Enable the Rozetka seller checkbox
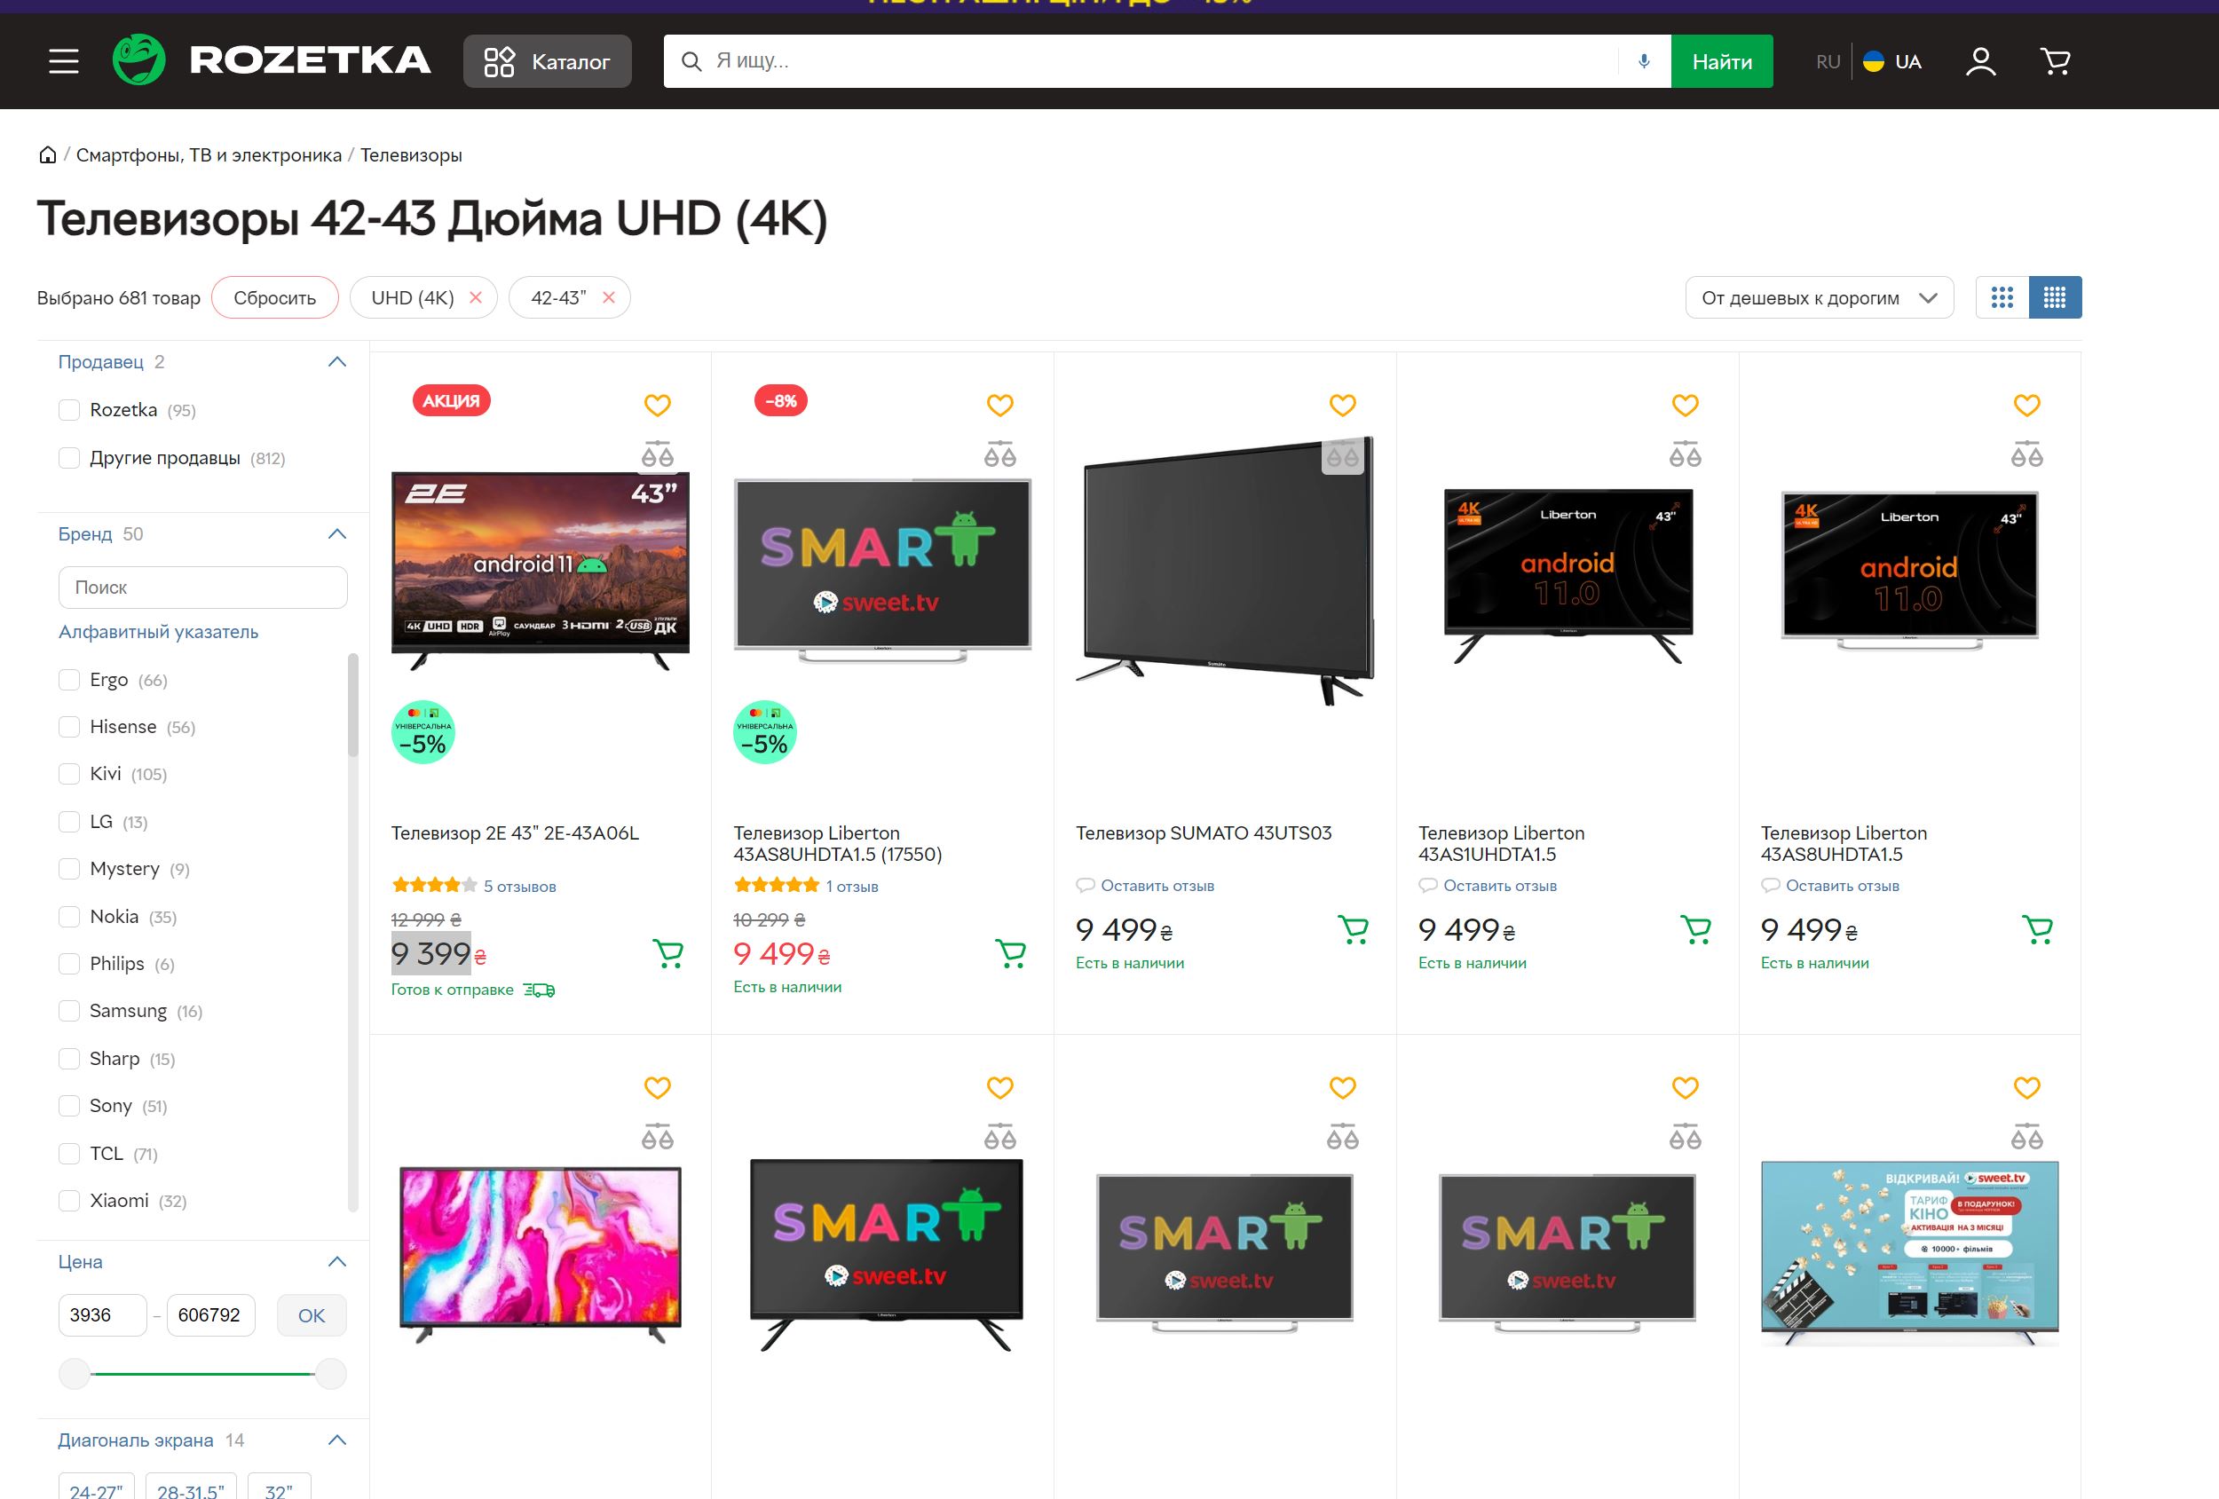 pos(68,411)
